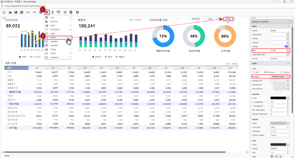Undo the last action
Image resolution: width=295 pixels, height=158 pixels.
[x=28, y=12]
